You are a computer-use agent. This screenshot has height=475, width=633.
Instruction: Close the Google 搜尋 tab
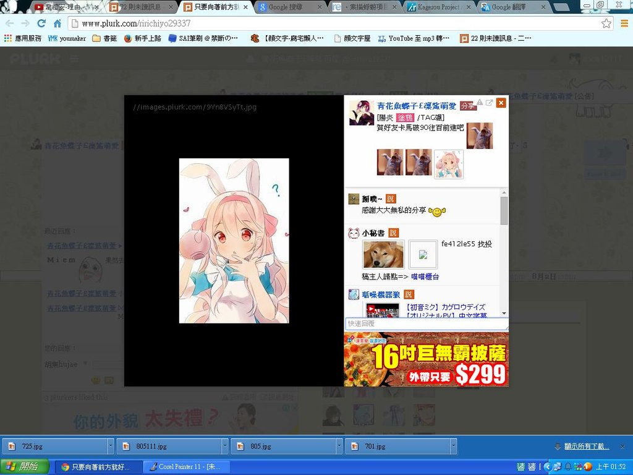click(320, 7)
